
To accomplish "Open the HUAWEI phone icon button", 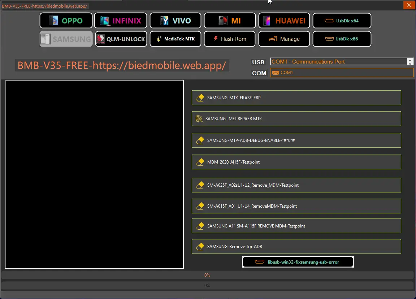I will tap(284, 21).
